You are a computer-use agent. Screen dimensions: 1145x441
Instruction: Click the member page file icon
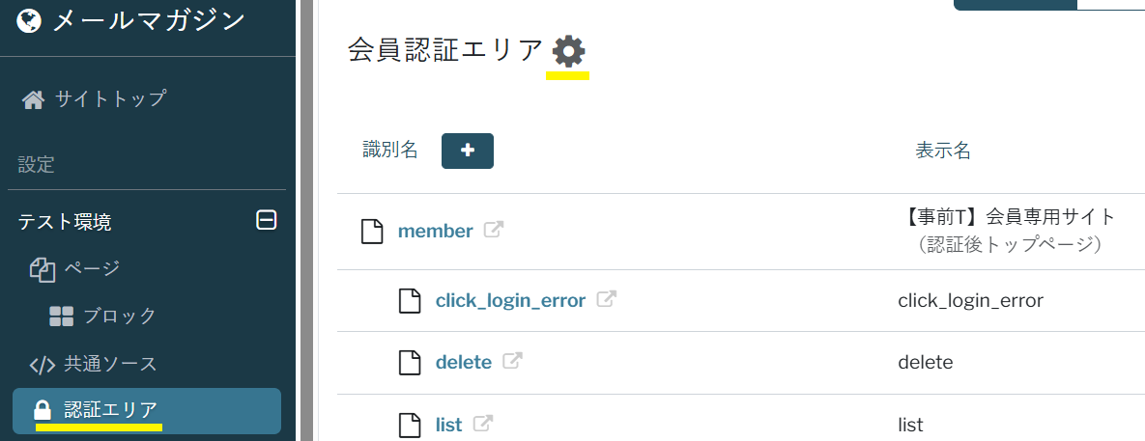[372, 232]
